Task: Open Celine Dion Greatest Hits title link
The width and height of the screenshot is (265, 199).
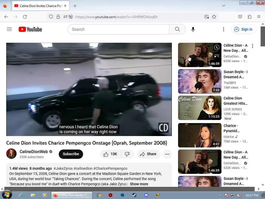Action: [235, 101]
